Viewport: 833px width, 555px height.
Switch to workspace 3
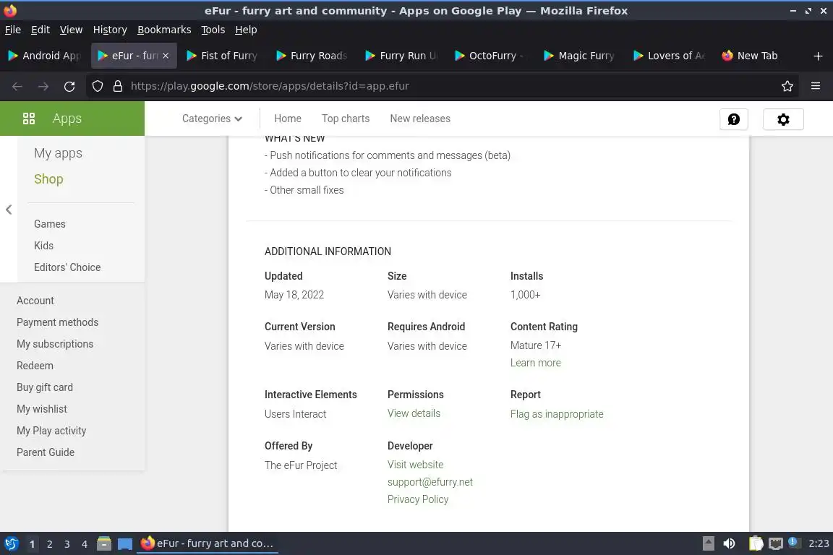tap(67, 544)
